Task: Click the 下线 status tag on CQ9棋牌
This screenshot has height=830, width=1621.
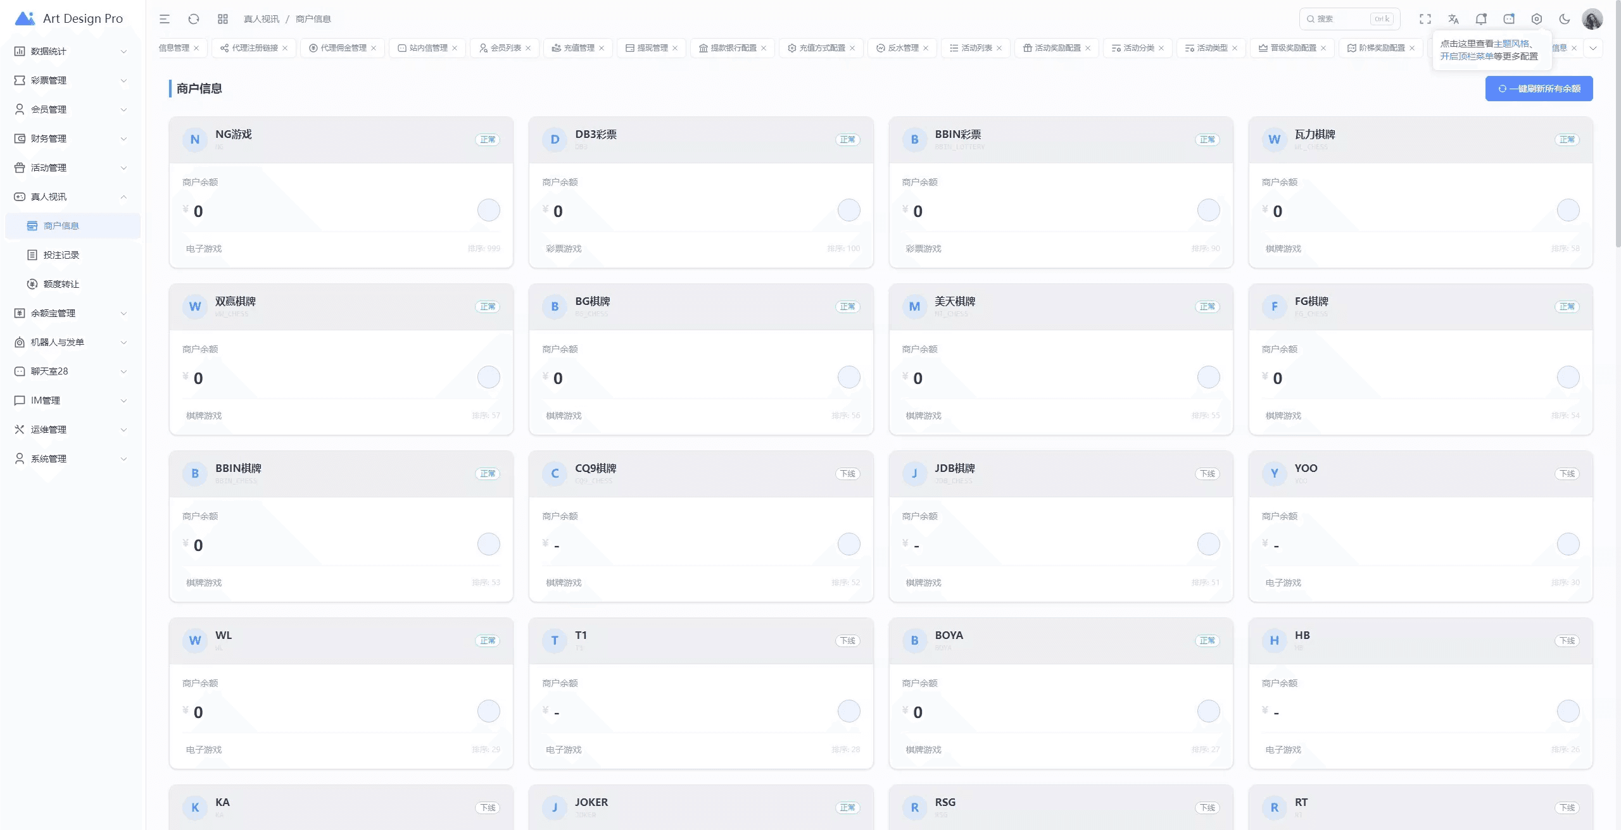Action: point(847,474)
